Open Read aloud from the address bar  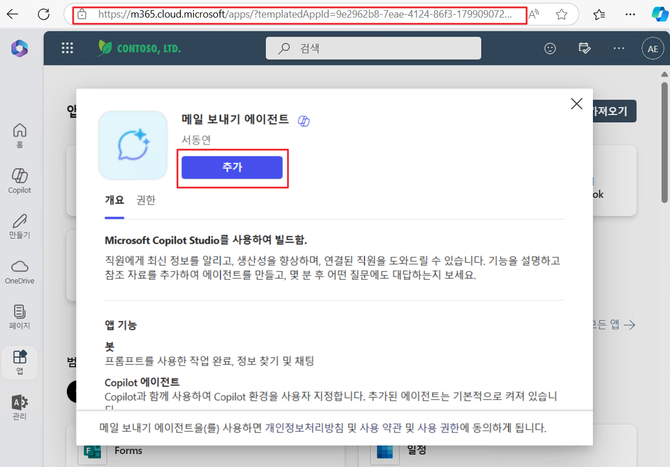point(534,15)
